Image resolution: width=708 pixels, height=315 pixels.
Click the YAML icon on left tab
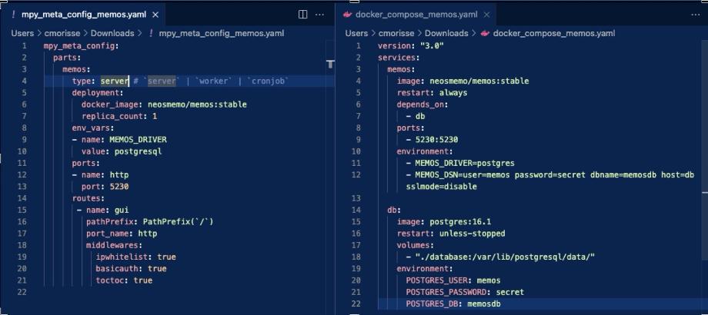[14, 15]
